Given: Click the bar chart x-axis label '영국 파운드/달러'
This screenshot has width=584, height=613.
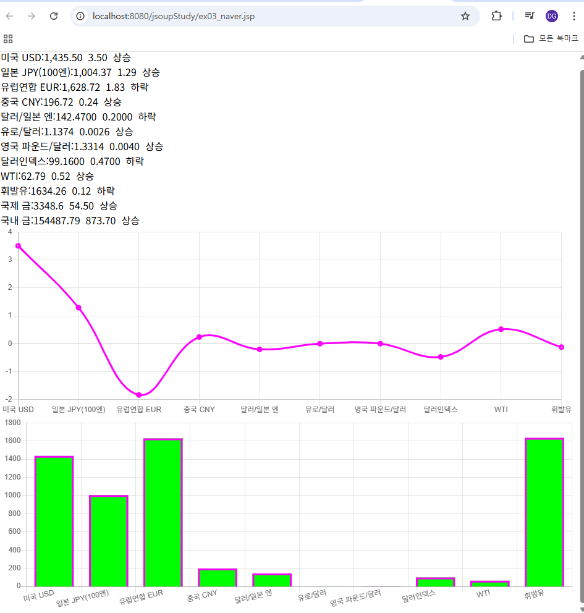Looking at the screenshot, I should tap(355, 598).
